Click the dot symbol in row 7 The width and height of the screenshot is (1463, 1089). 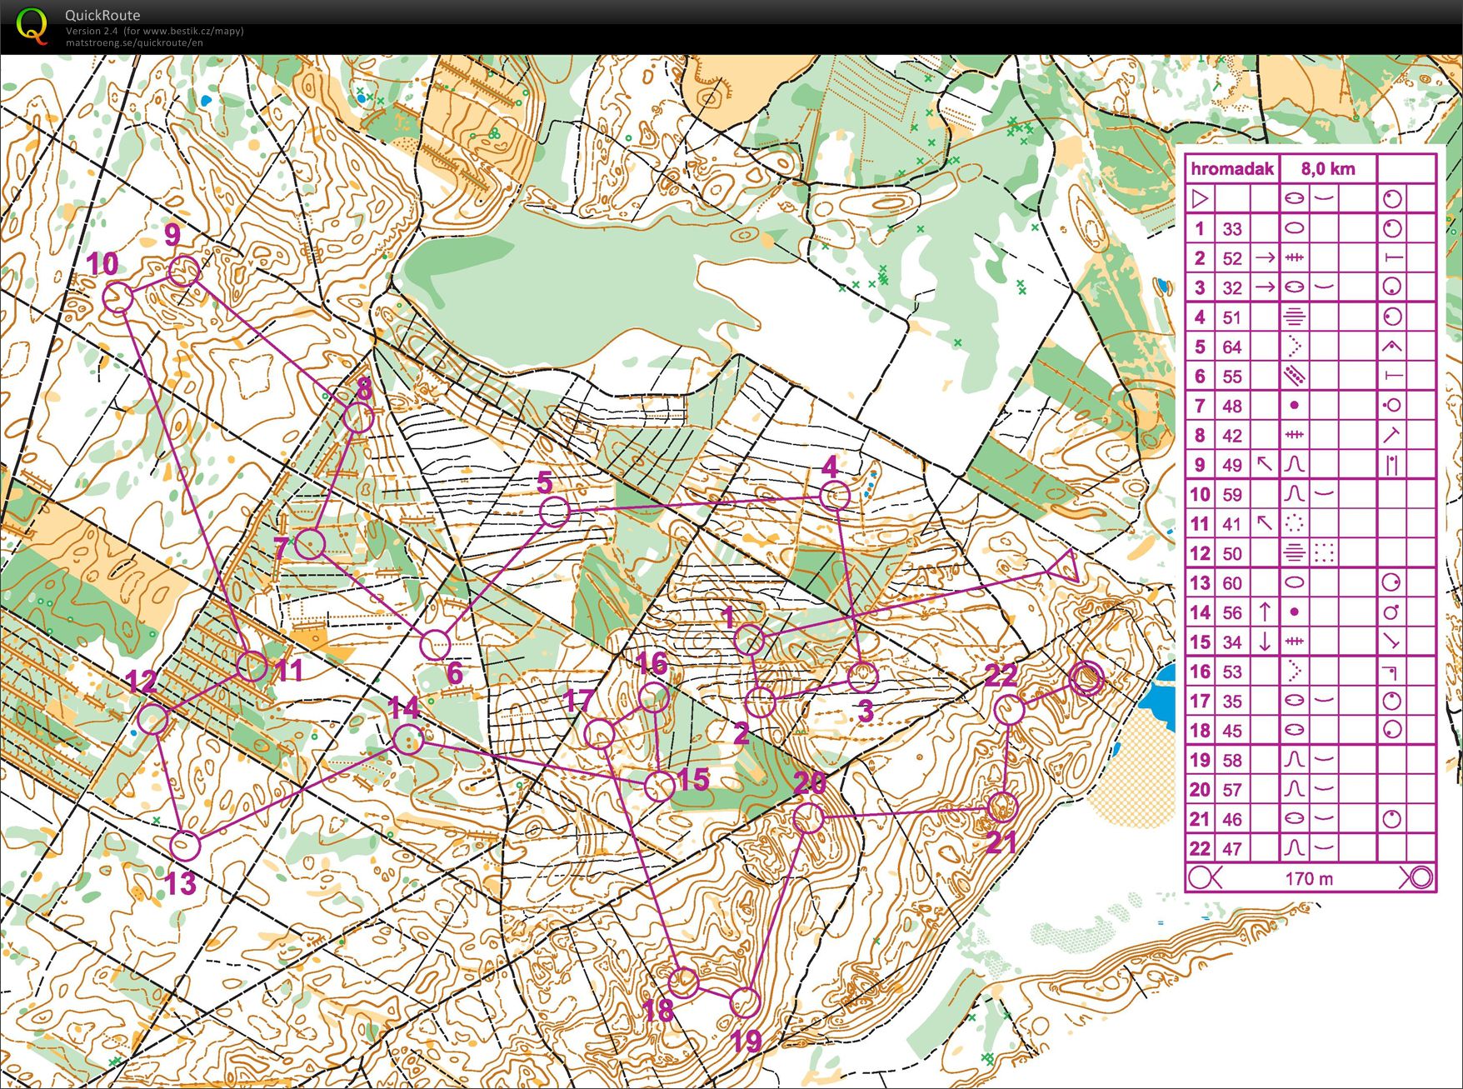pos(1294,406)
